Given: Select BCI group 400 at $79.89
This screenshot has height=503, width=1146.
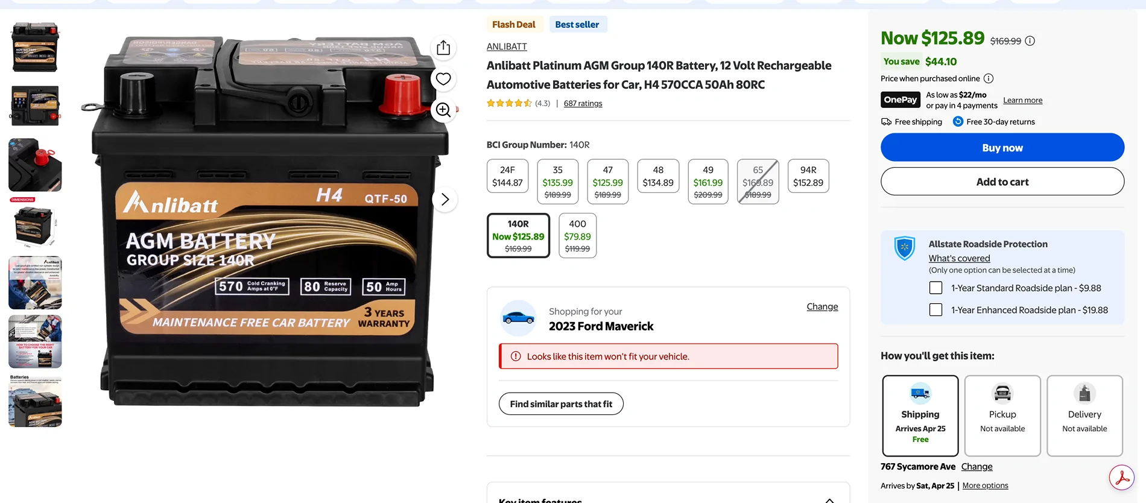Looking at the screenshot, I should click(x=578, y=235).
